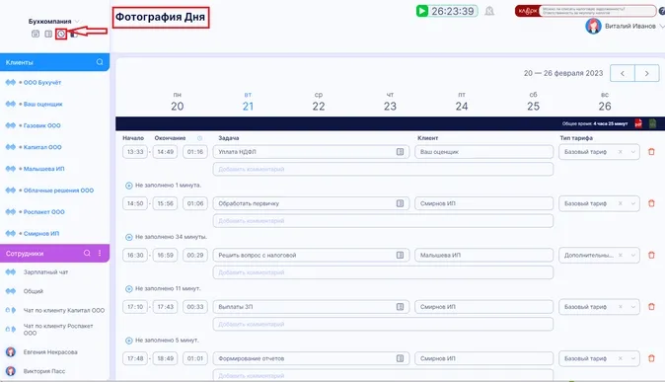Open task list icon in Уплата НДФЛ field
Screen dimensions: 665x382
pyautogui.click(x=400, y=152)
